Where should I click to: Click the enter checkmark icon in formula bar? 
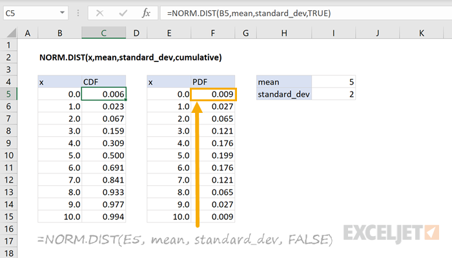pos(123,14)
